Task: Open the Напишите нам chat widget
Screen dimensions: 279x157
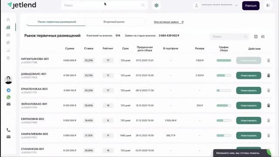Action: pyautogui.click(x=242, y=153)
